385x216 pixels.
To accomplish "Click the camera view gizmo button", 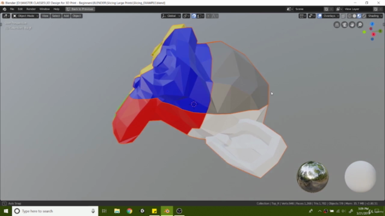I will [345, 25].
